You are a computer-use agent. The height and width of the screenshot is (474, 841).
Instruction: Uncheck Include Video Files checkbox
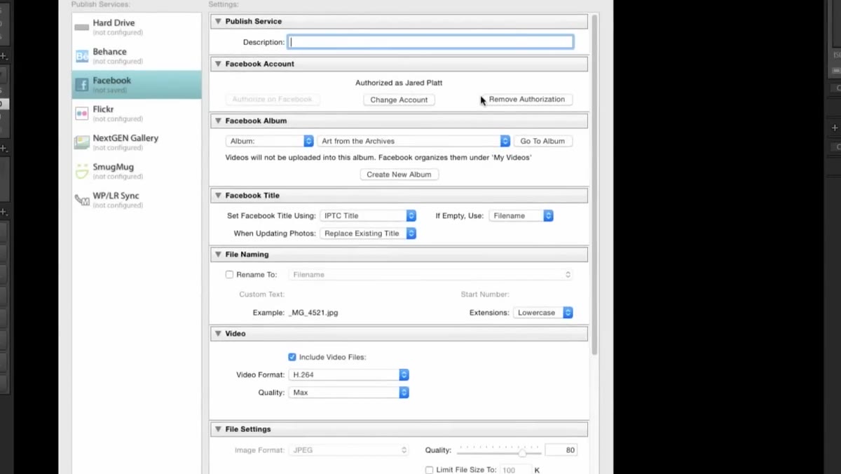point(292,357)
